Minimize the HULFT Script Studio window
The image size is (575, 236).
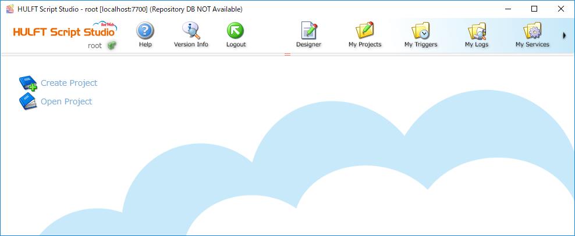[x=508, y=9]
